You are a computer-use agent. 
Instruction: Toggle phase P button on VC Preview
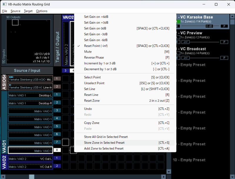(224, 42)
